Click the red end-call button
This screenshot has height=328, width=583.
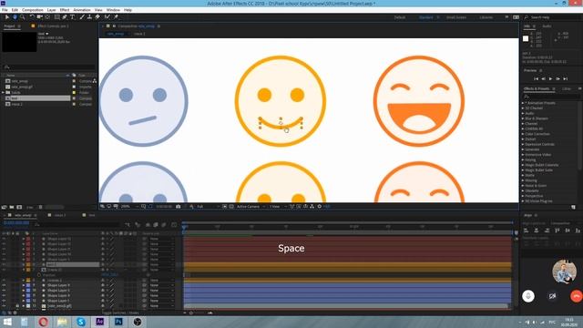(577, 296)
